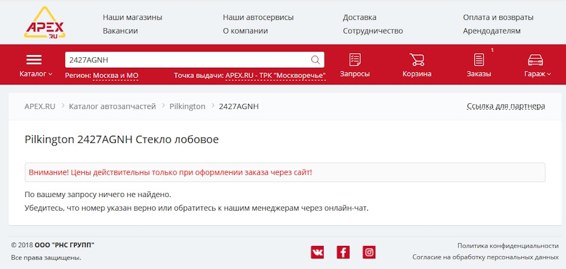The image size is (566, 269).
Task: Open the Facebook page icon
Action: [x=343, y=252]
